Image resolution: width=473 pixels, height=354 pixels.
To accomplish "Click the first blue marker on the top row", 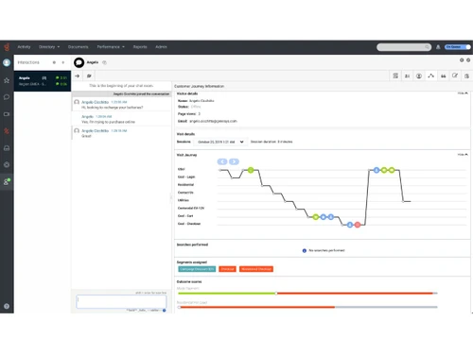I will point(377,170).
